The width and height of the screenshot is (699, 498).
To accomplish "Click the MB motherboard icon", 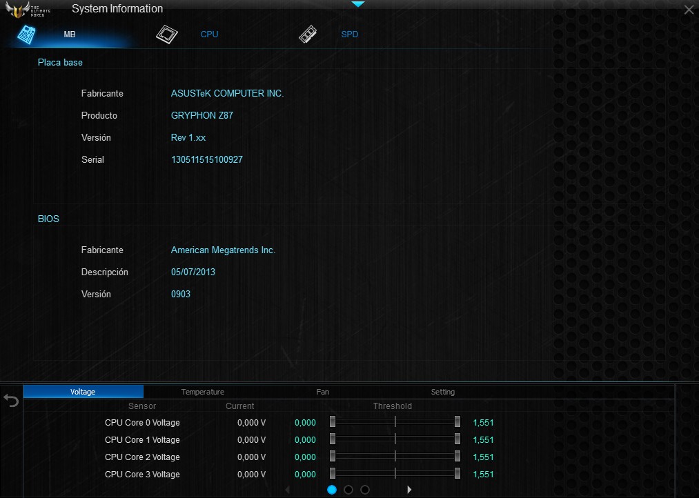I will click(26, 34).
